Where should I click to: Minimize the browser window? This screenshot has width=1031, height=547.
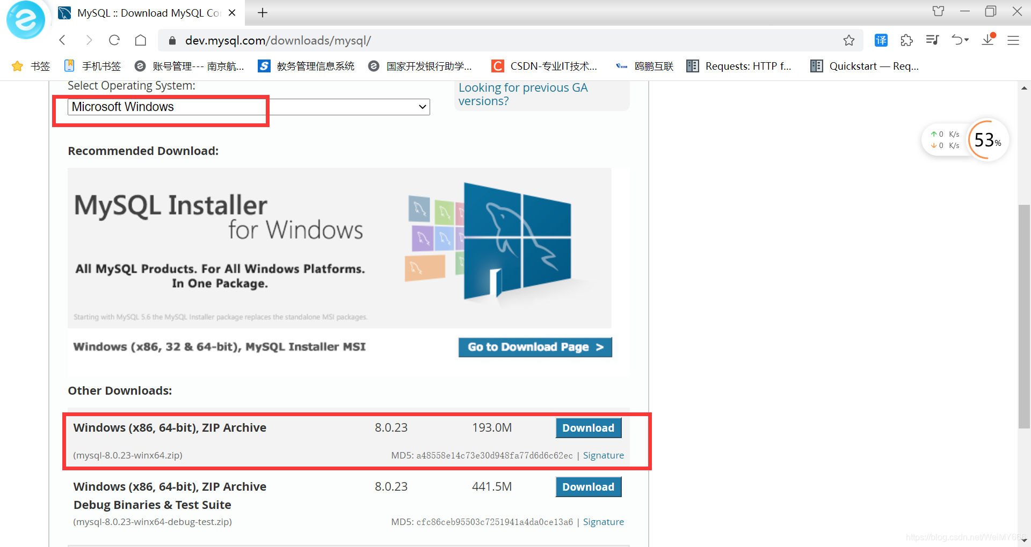tap(965, 11)
